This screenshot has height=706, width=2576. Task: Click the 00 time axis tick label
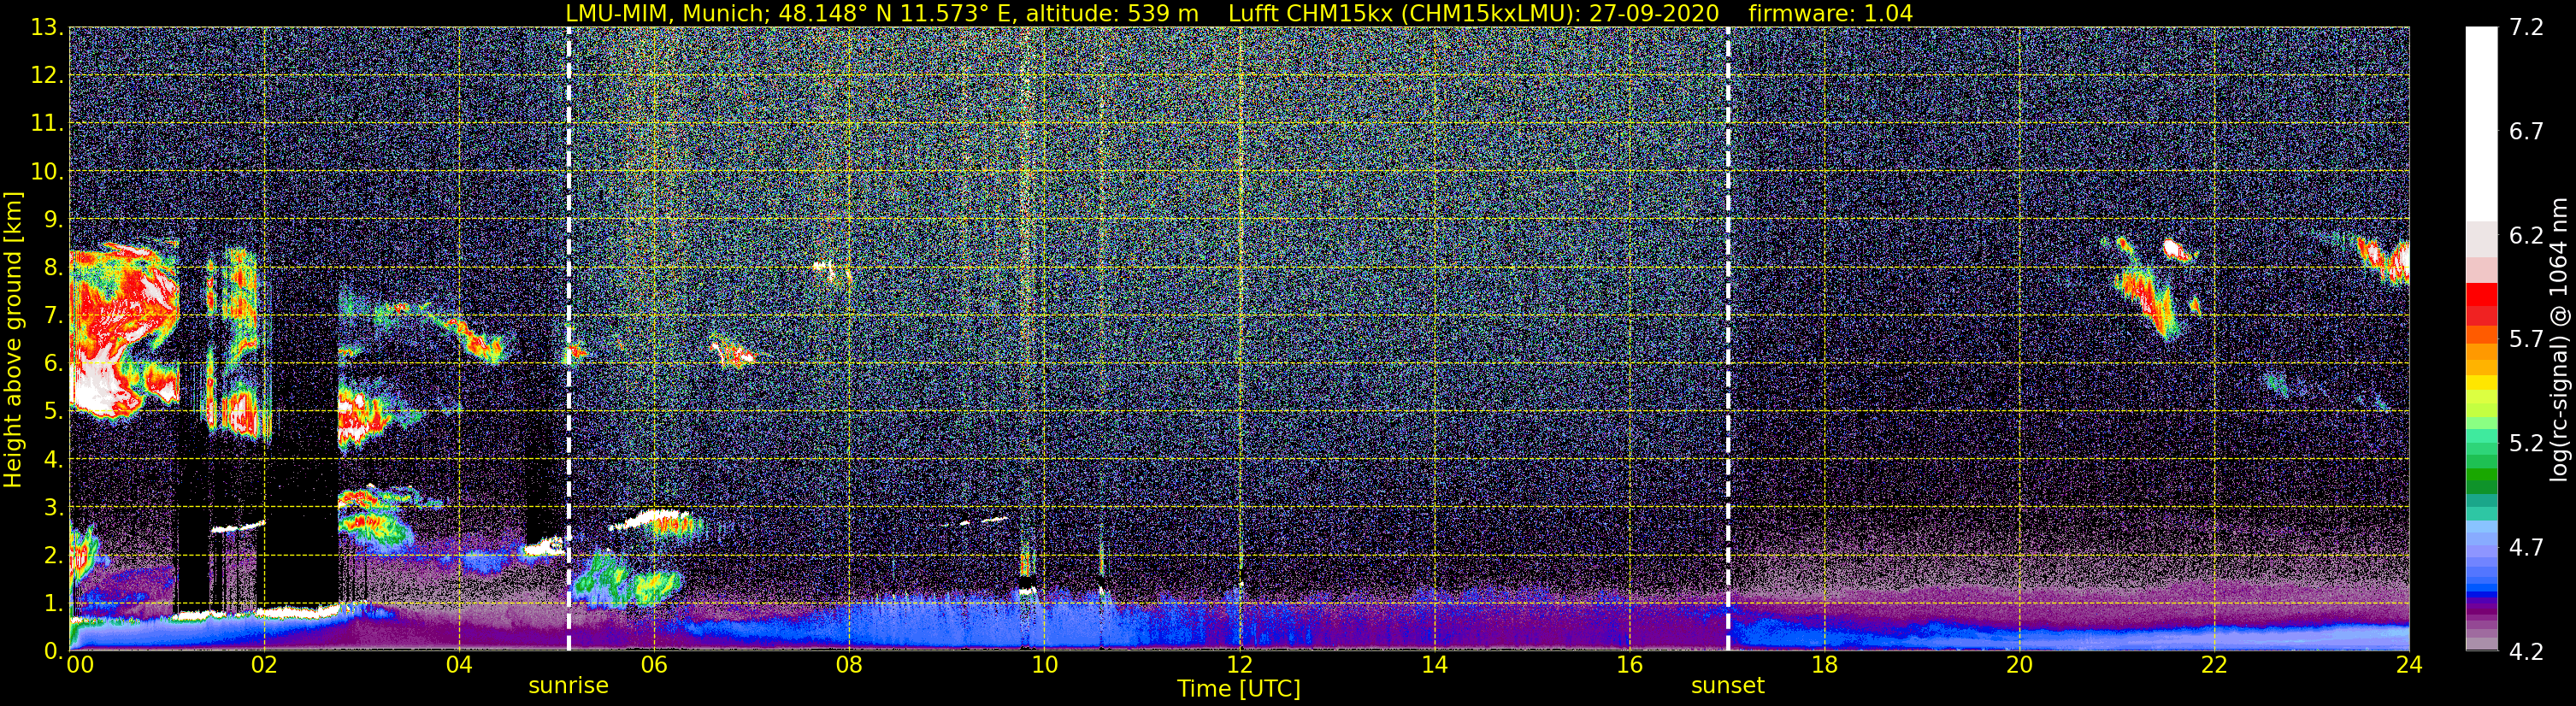[80, 665]
